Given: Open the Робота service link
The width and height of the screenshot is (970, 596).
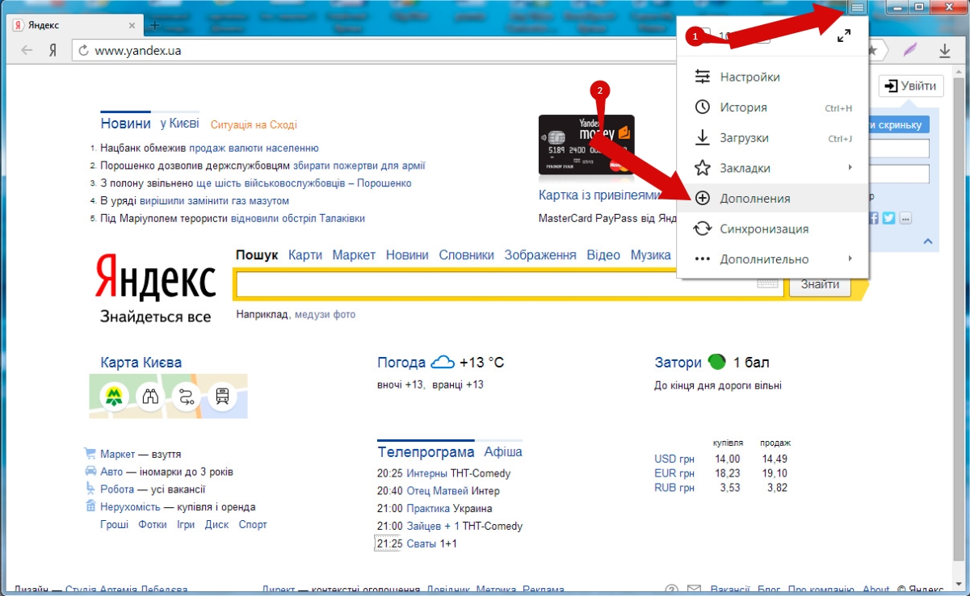Looking at the screenshot, I should [118, 489].
